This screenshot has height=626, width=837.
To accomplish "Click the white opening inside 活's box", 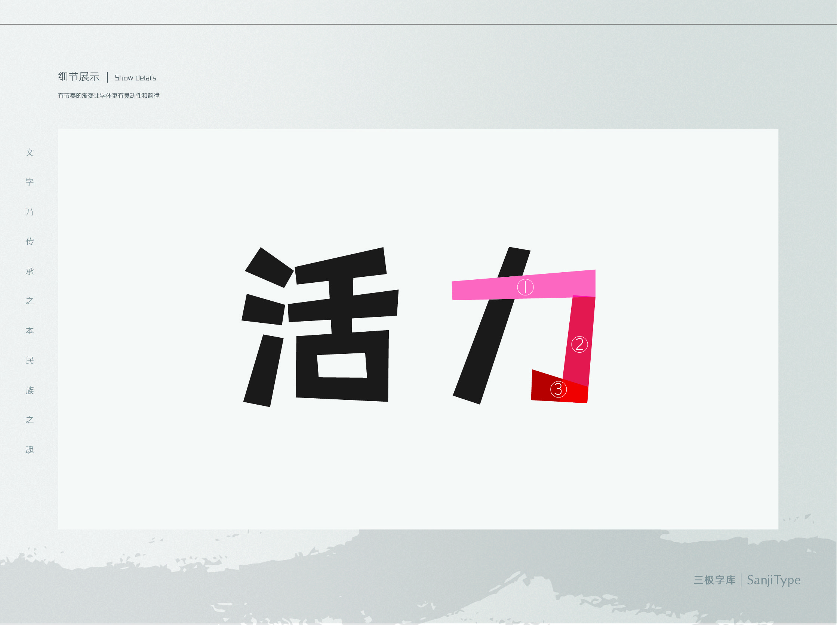I will [x=342, y=365].
